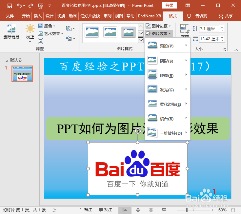Image resolution: width=241 pixels, height=214 pixels.
Task: Open the 帮助 tab
Action: click(x=131, y=16)
